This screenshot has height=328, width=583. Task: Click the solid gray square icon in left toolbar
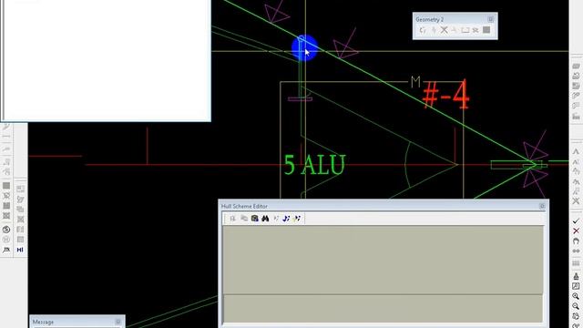pos(6,186)
